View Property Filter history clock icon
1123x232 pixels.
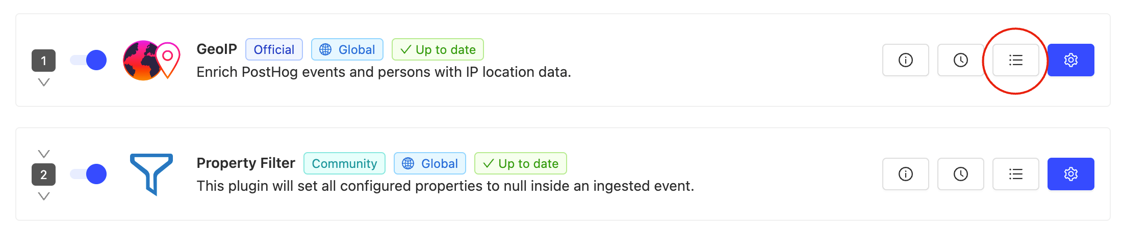(960, 174)
